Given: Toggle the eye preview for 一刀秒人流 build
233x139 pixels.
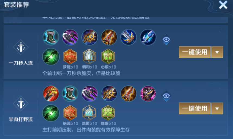Looking at the screenshot, I should (166, 40).
